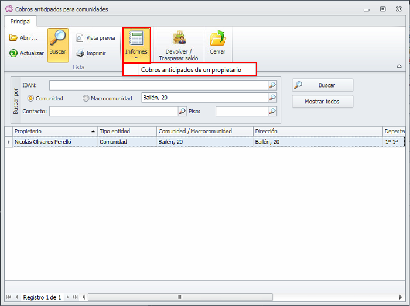
Task: Click Devolver / Traspasar saldo icon
Action: click(x=179, y=38)
